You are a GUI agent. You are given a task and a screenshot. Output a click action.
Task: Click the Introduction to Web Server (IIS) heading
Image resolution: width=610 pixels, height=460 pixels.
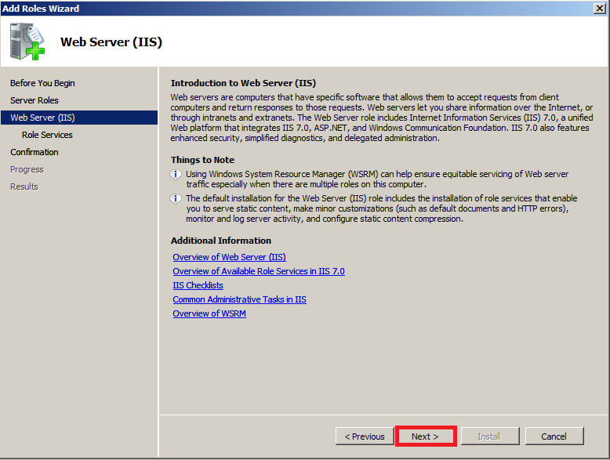pyautogui.click(x=243, y=83)
